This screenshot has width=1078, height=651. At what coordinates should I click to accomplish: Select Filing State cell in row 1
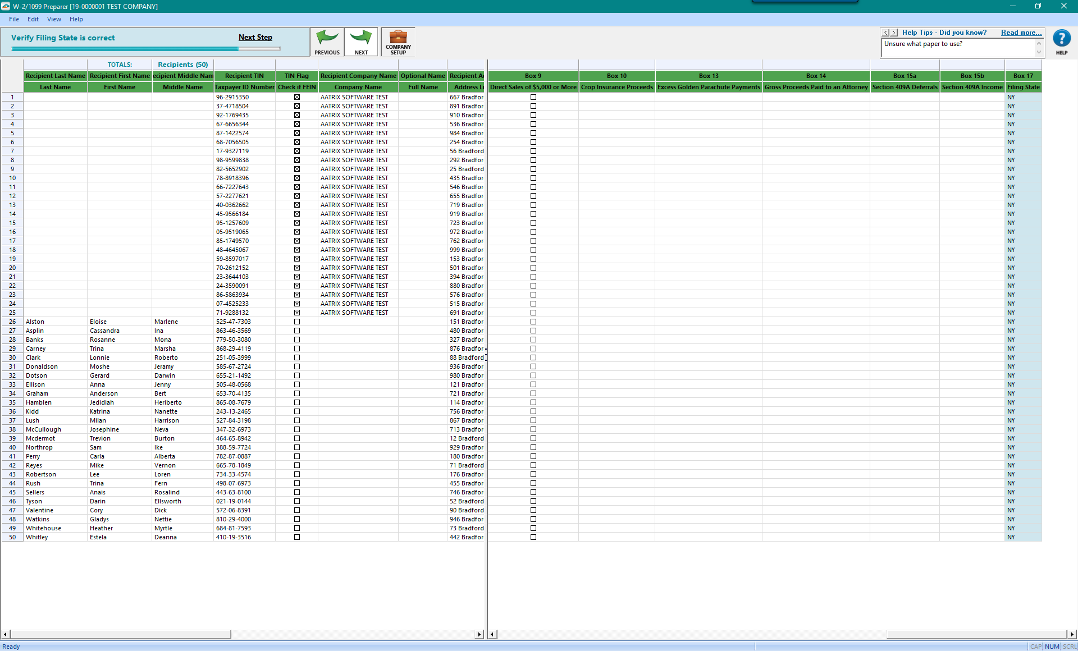[1023, 97]
